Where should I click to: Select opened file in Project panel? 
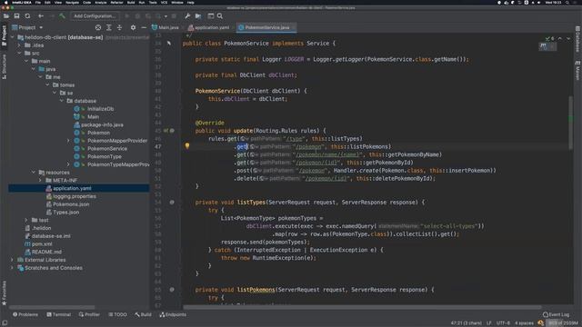[x=98, y=27]
